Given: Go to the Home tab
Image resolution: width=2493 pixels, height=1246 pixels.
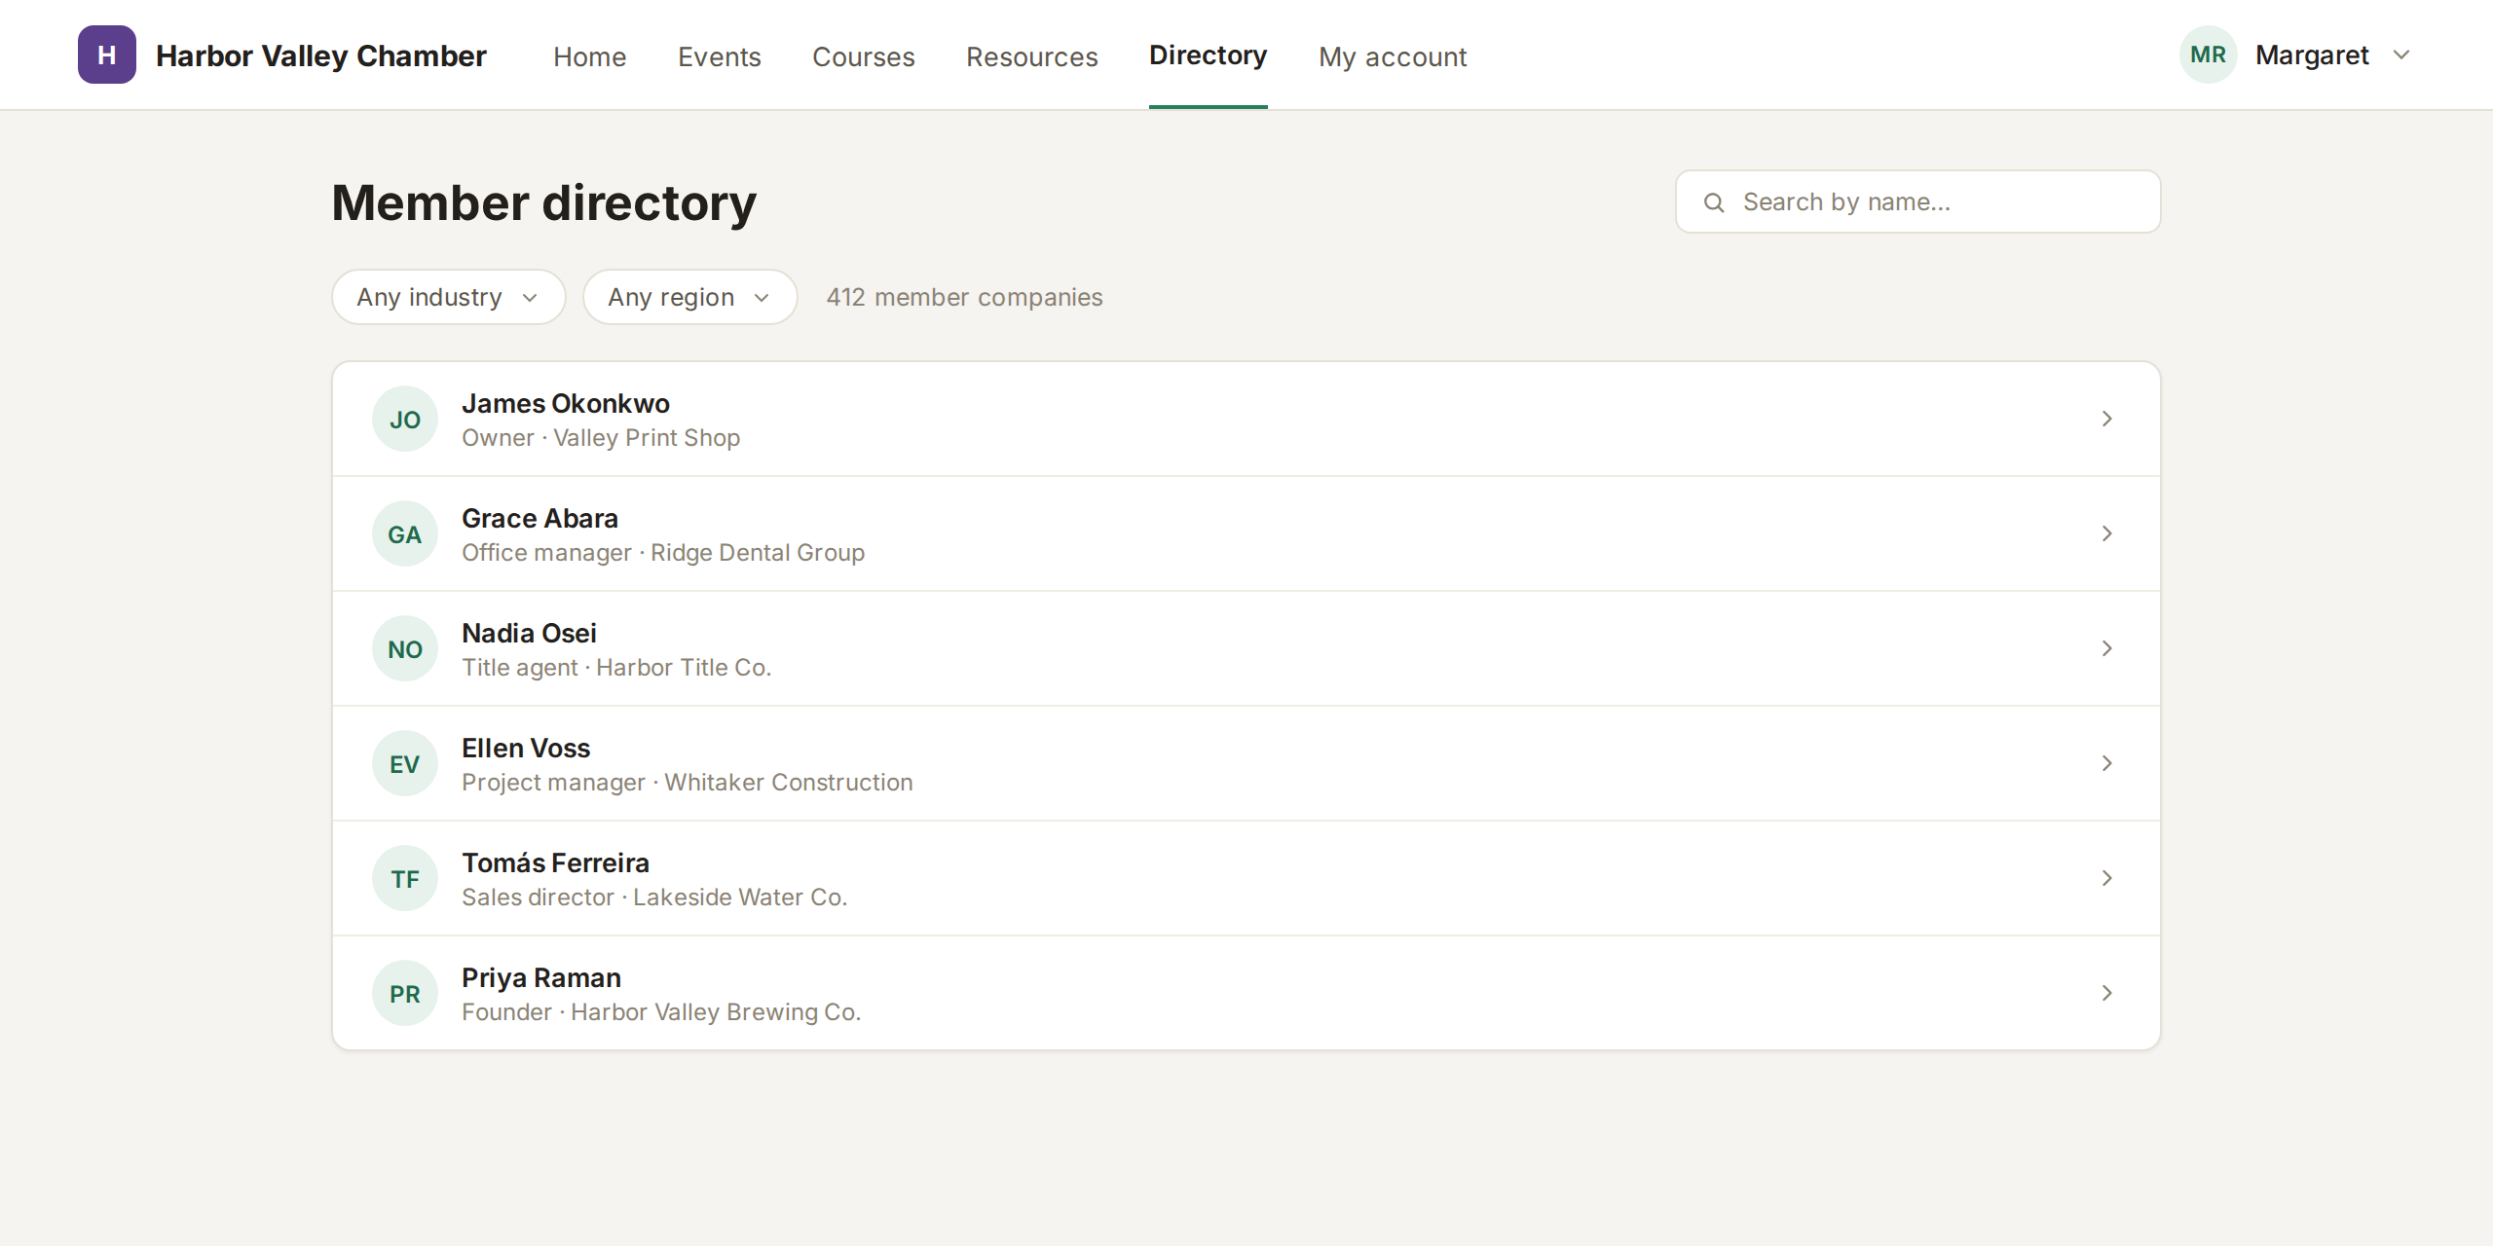Looking at the screenshot, I should [590, 56].
